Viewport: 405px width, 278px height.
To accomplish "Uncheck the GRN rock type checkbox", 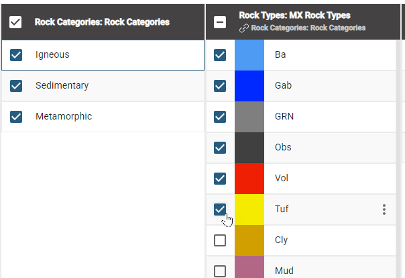I will pyautogui.click(x=220, y=117).
